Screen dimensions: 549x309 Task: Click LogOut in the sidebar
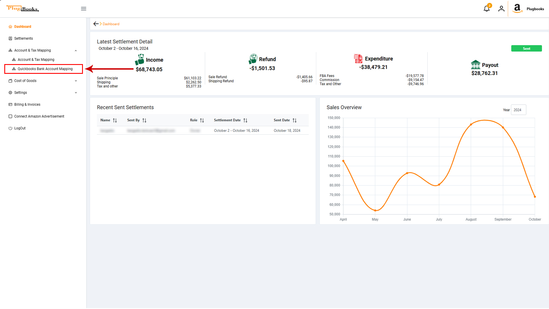point(20,128)
